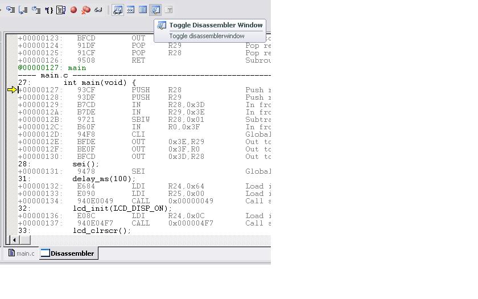Remove all breakpoints using crossed red dots icon

pos(86,10)
